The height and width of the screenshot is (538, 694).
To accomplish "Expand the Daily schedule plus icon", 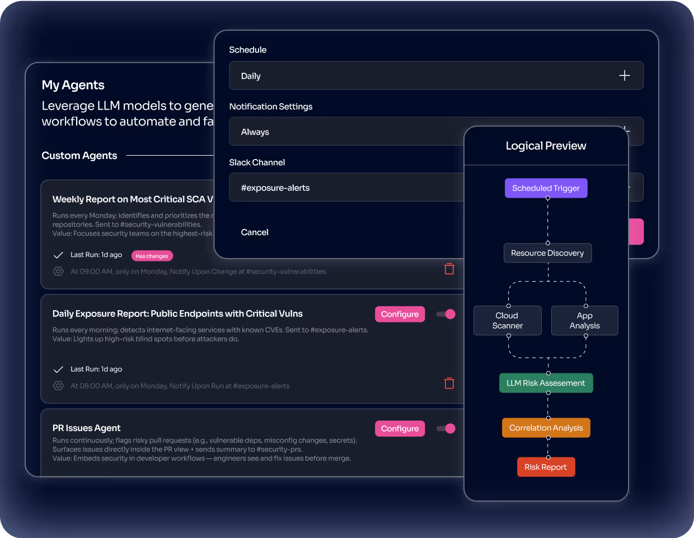I will point(625,76).
